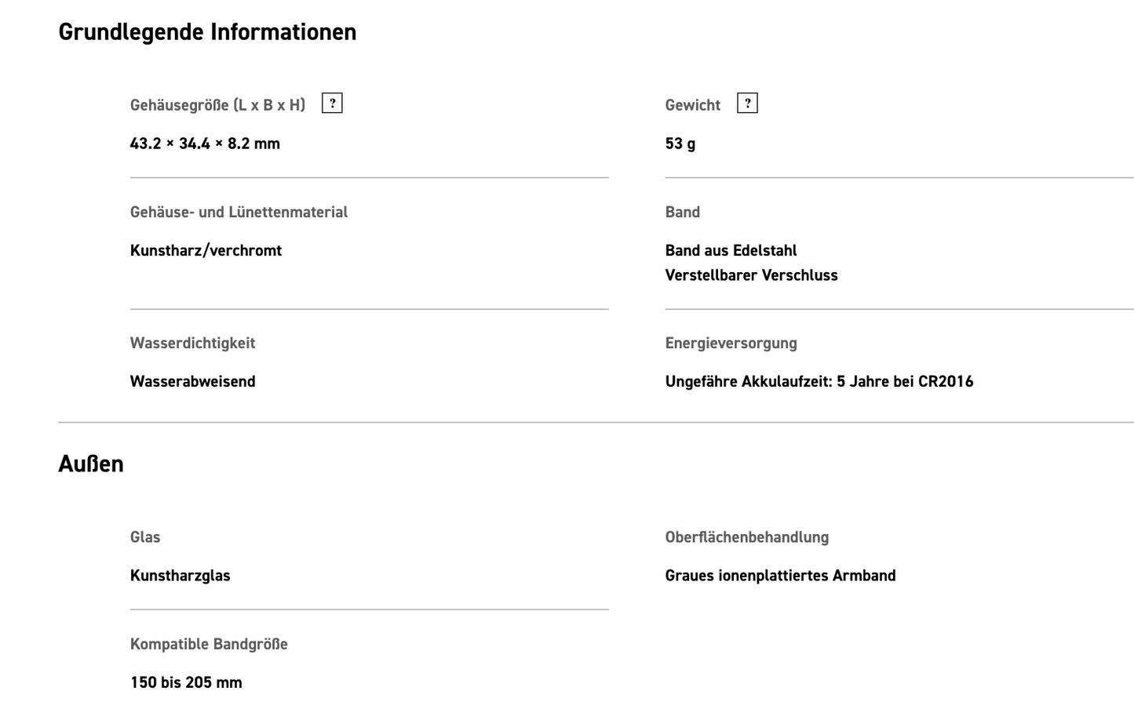Select the Kunstharz/verchromt material value
Image resolution: width=1134 pixels, height=709 pixels.
(x=206, y=251)
